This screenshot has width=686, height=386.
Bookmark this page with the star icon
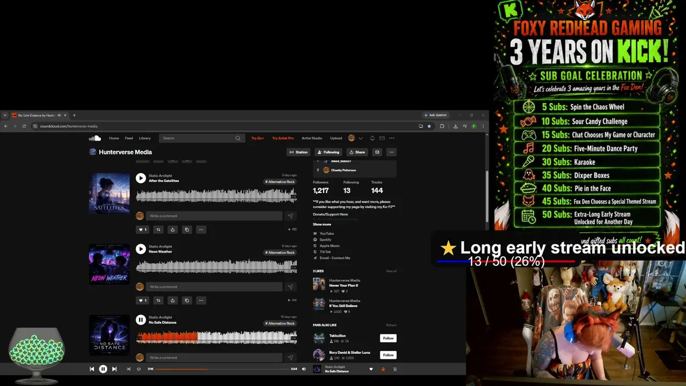coord(429,126)
